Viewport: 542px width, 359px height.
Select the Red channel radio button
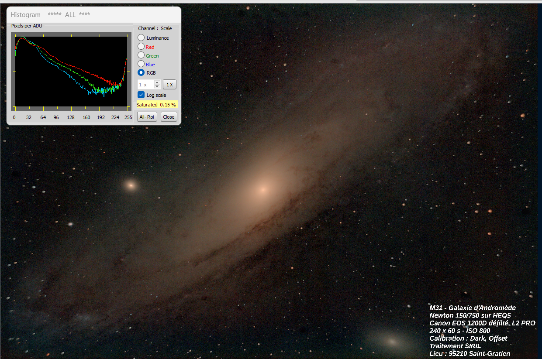[x=141, y=46]
